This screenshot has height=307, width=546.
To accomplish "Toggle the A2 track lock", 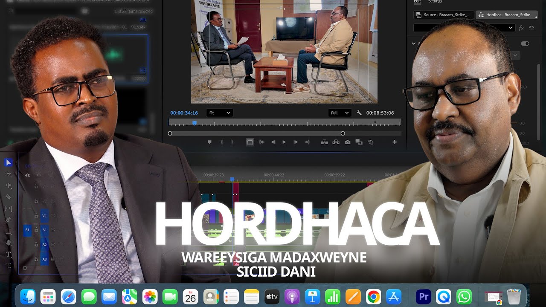I will click(x=36, y=245).
